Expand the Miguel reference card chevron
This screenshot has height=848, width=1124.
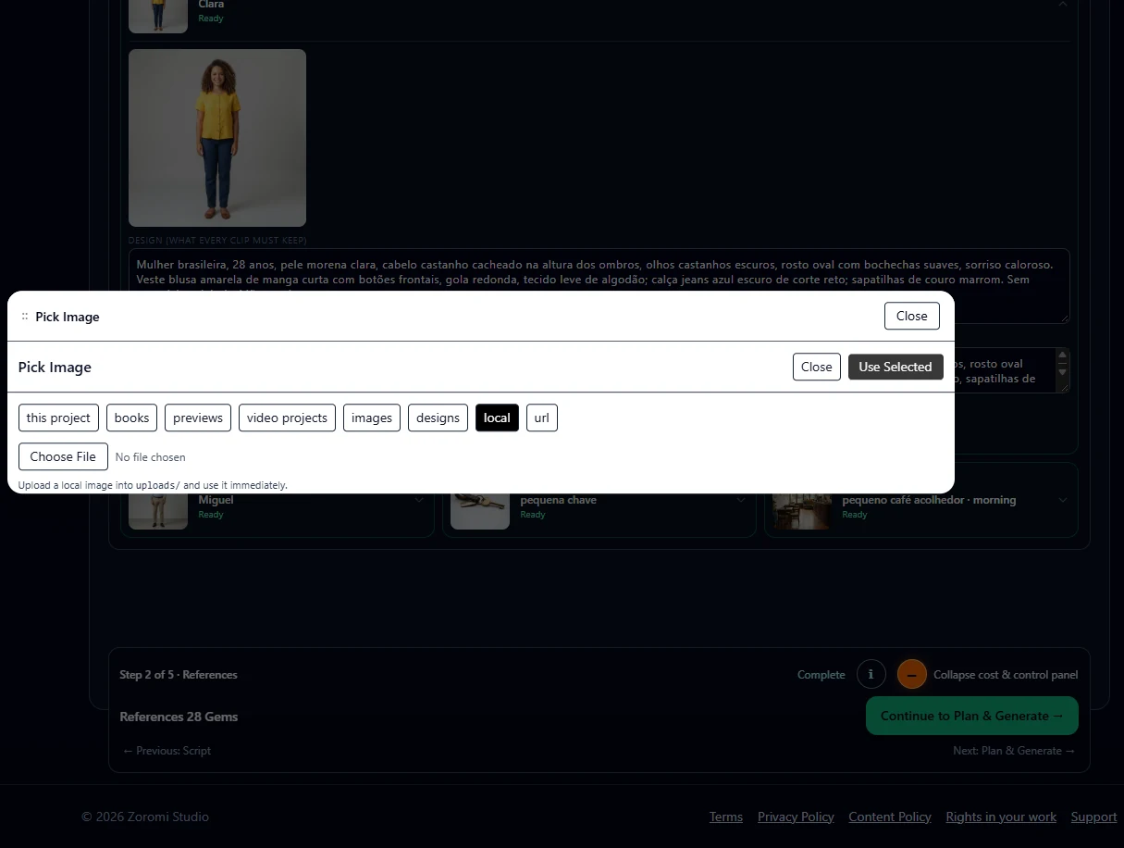coord(419,500)
